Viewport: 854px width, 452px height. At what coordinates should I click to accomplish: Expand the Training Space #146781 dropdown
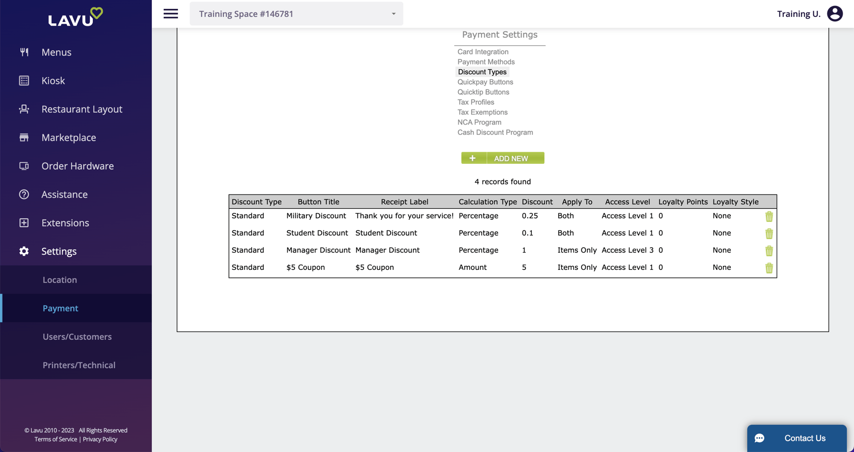(394, 13)
